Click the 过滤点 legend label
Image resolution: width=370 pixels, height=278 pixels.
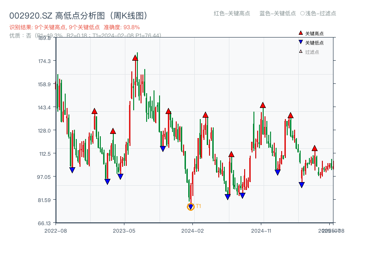(312, 52)
